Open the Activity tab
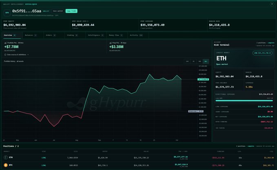The image size is (277, 170). pyautogui.click(x=138, y=35)
